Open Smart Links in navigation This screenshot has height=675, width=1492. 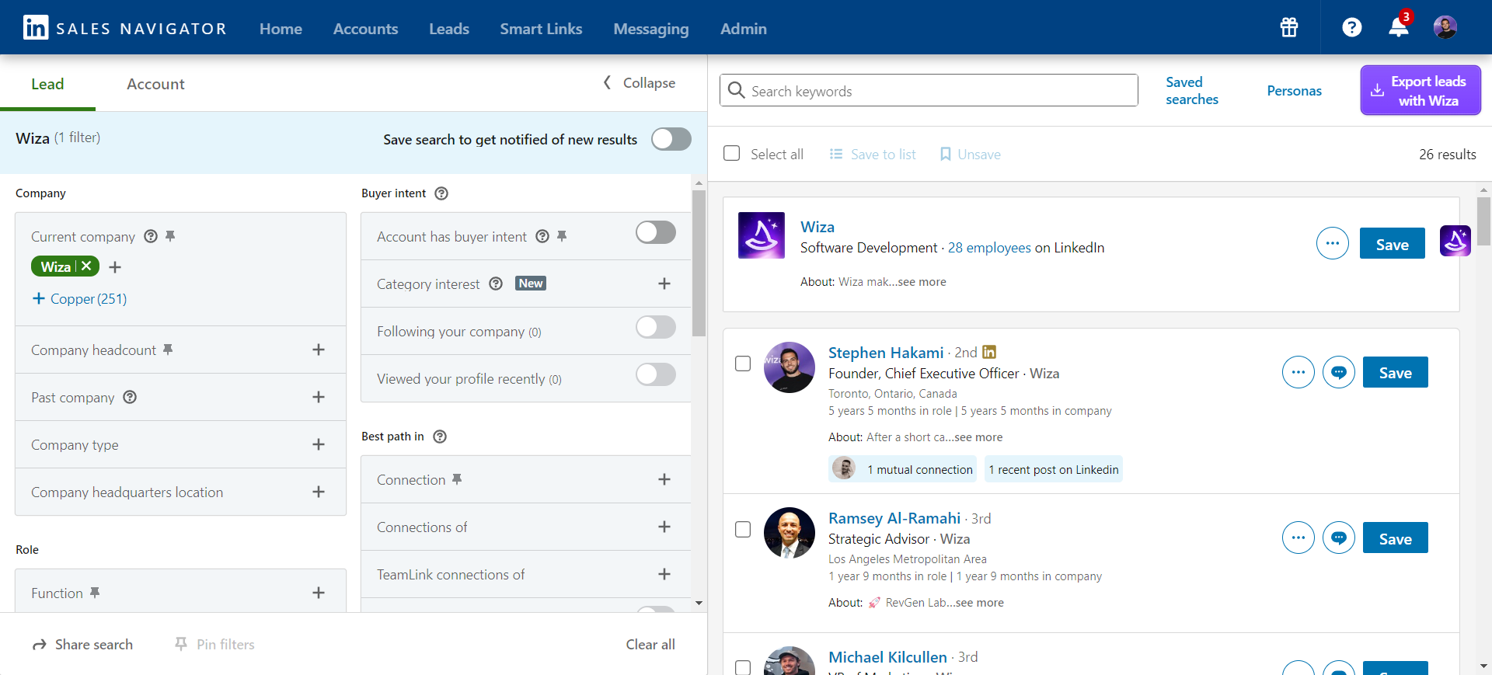pyautogui.click(x=541, y=29)
